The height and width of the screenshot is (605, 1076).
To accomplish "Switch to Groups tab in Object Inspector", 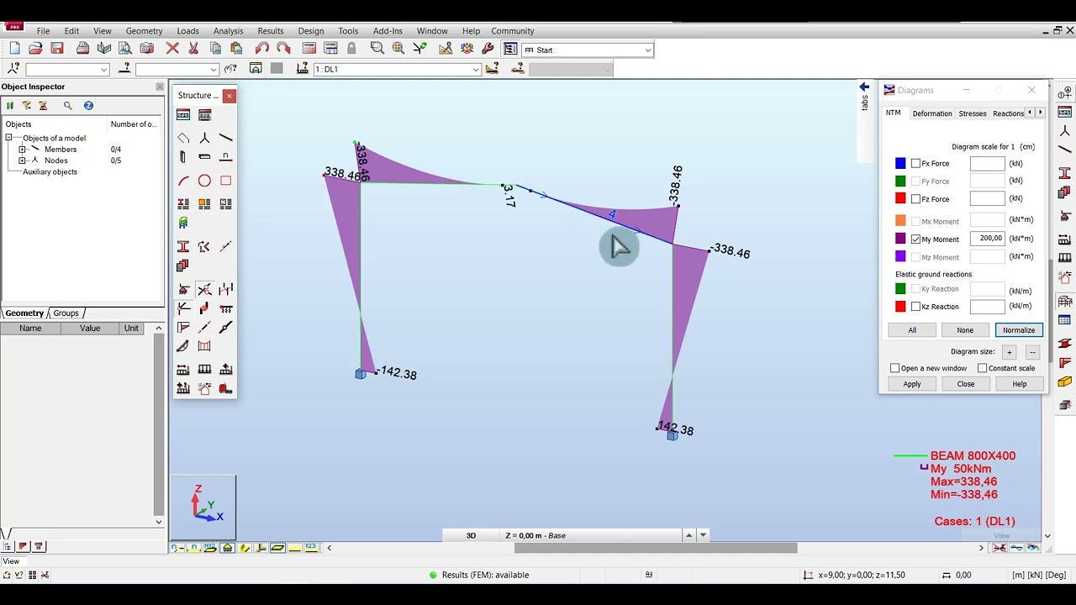I will click(x=66, y=313).
